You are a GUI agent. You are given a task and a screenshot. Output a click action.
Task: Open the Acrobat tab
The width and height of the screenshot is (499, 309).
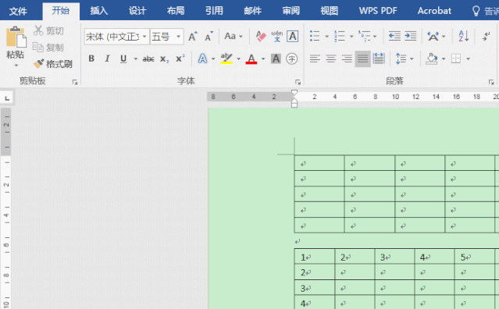(434, 11)
